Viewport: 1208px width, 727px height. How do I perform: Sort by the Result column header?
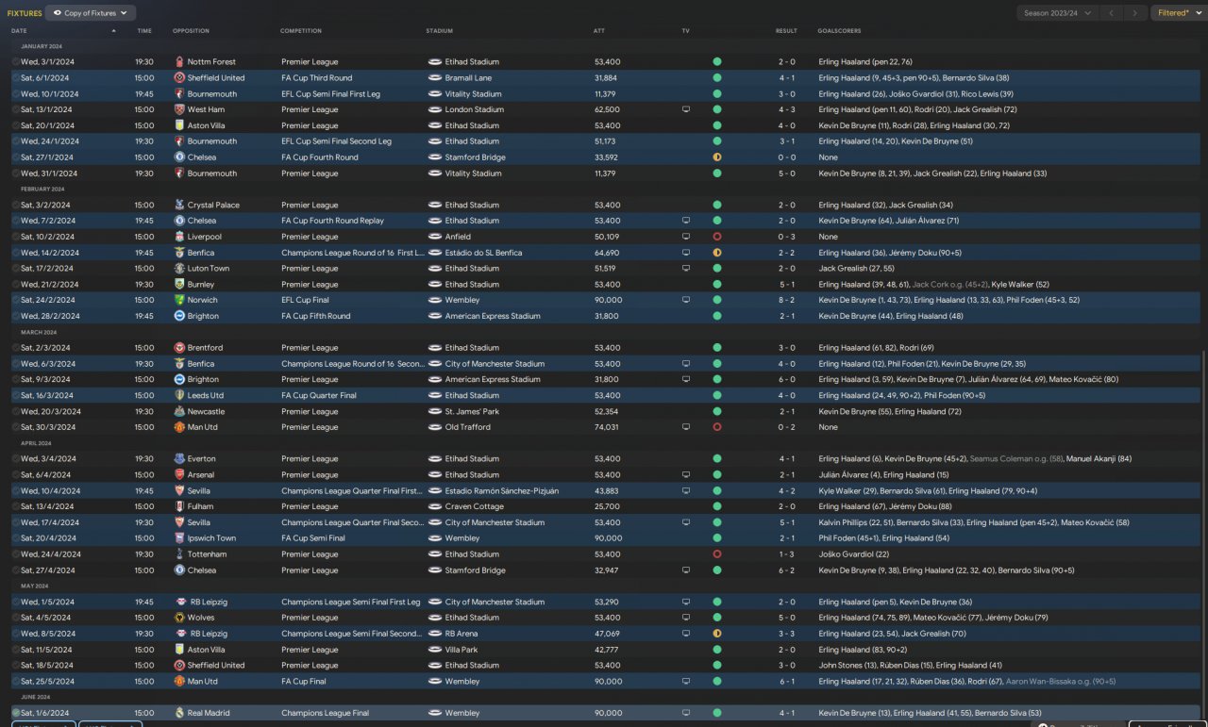click(x=786, y=31)
